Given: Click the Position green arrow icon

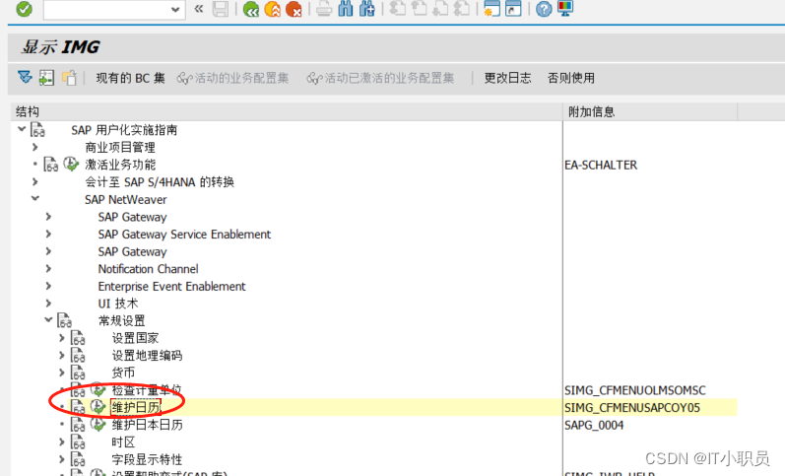Looking at the screenshot, I should pos(46,78).
